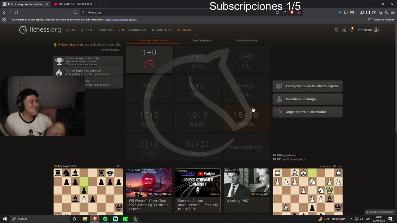Open IM Marc Esserman stream link
The width and height of the screenshot is (397, 223).
(87, 45)
